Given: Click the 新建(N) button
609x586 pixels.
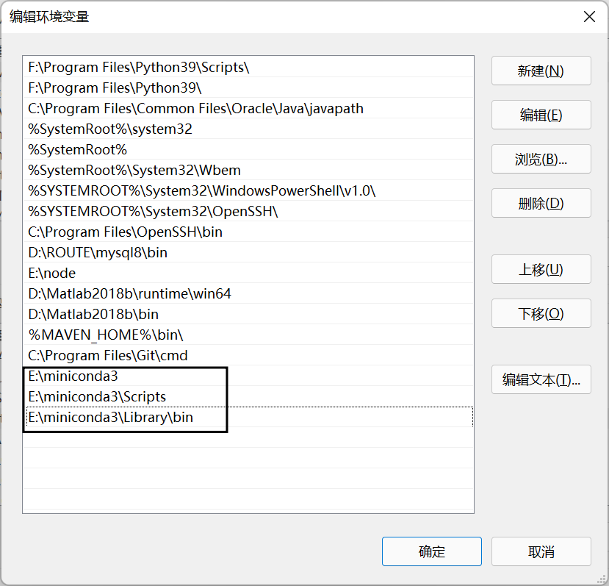Looking at the screenshot, I should coord(541,71).
